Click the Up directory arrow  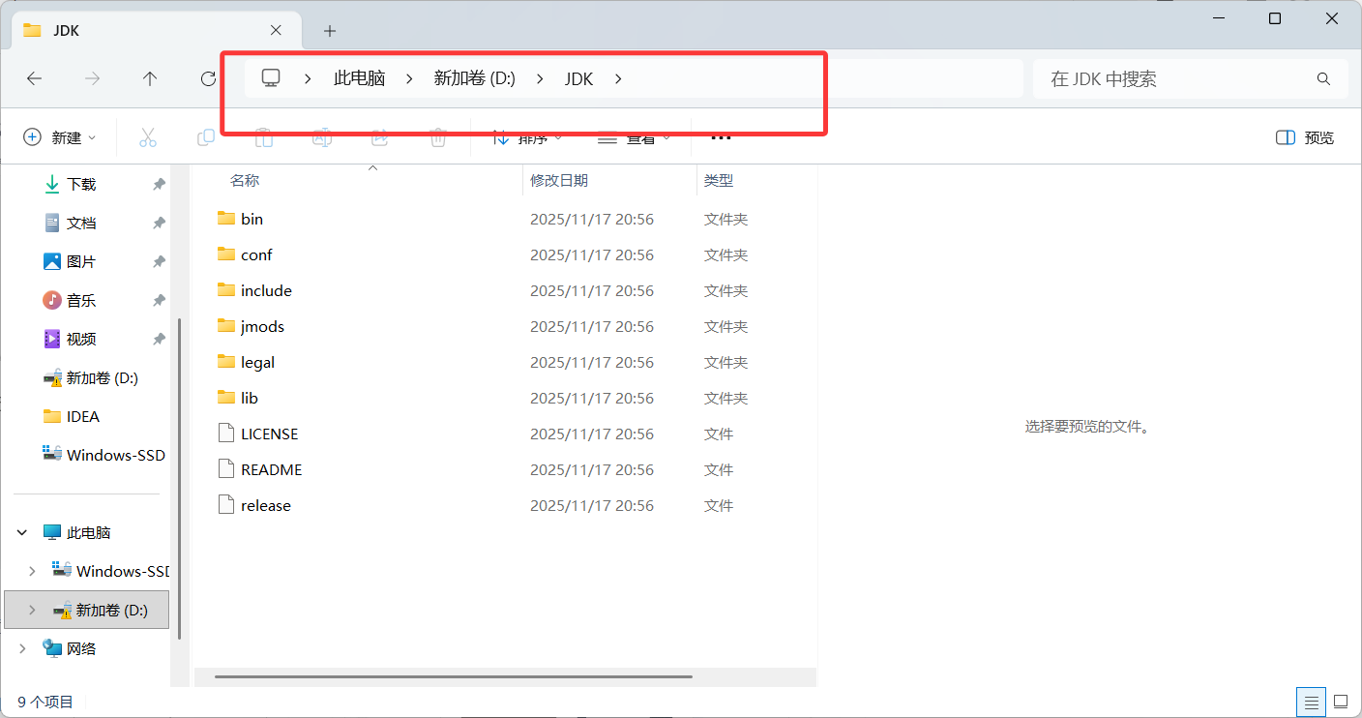click(150, 79)
